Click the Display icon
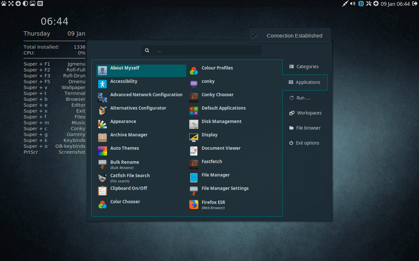Screen dimensions: 419x261 coord(194,137)
